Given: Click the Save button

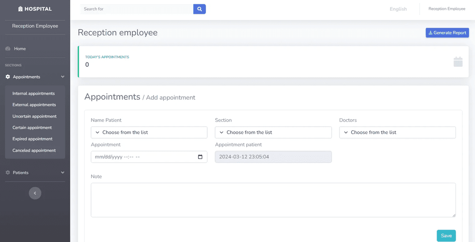Looking at the screenshot, I should 446,236.
